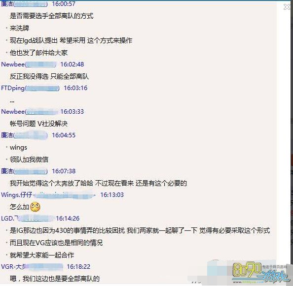Click the 8090 游戏 watermark logo

[x=260, y=273]
